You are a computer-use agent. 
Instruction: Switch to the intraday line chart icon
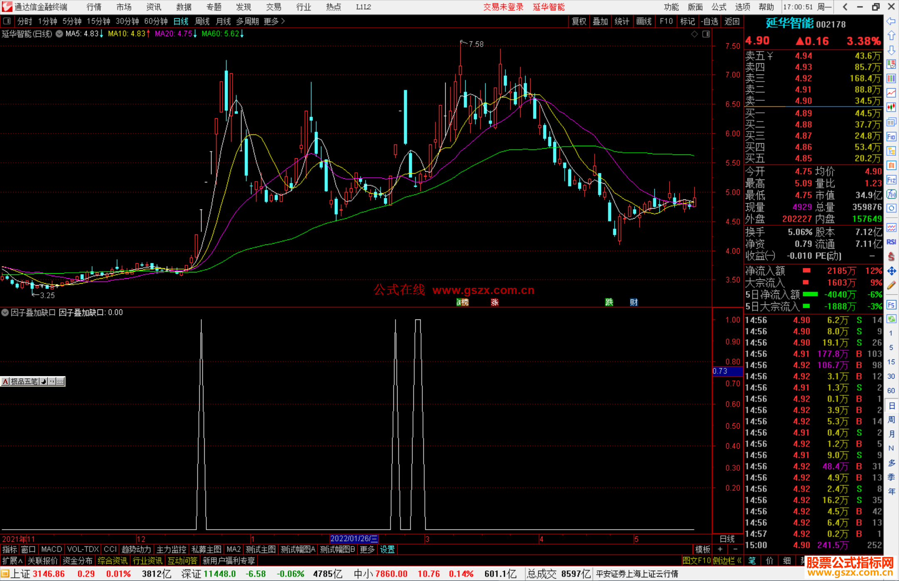(891, 93)
